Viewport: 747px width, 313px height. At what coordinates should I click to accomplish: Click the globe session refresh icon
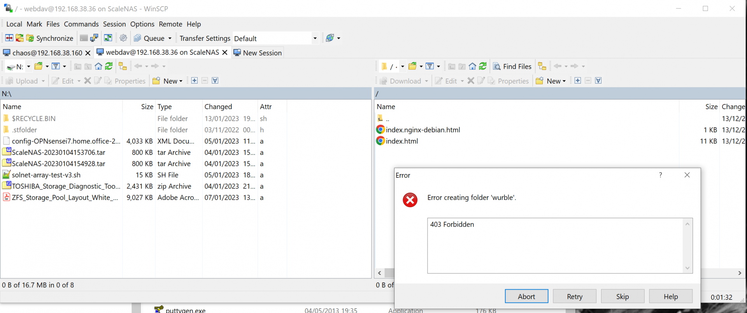click(x=330, y=38)
